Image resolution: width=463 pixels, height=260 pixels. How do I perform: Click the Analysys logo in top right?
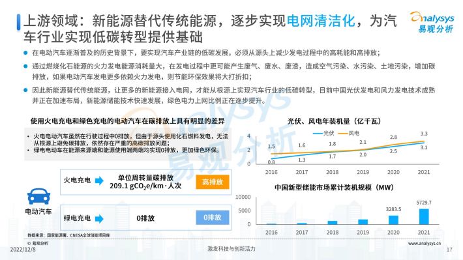[x=432, y=22]
